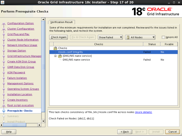Click the sidebar vertical scrollbar thumb
Screen dimensions: 182x136
pos(43,66)
